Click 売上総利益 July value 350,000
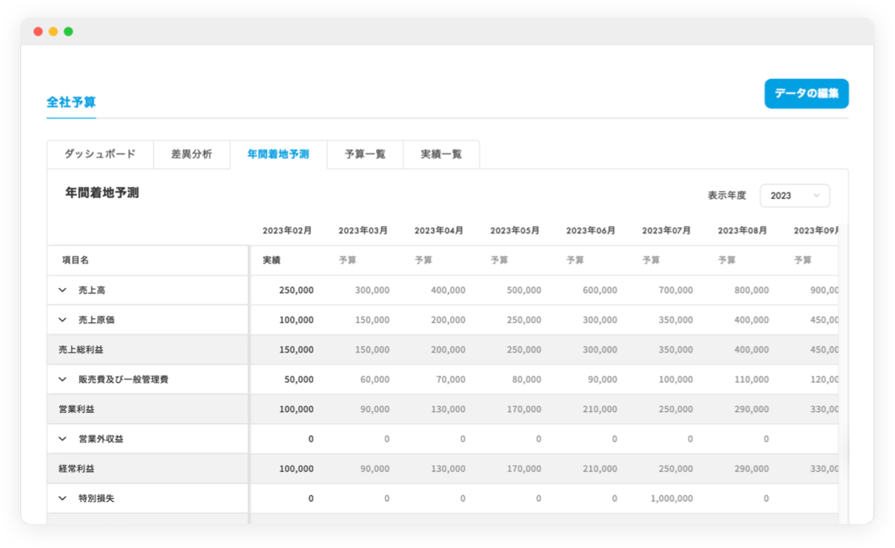 [676, 349]
